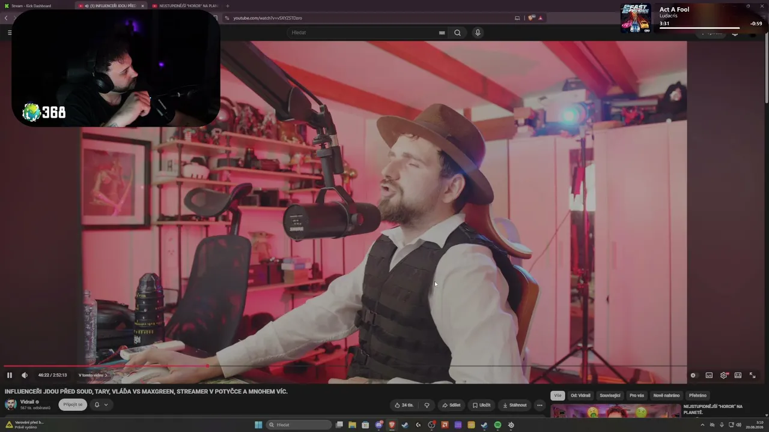Go back in browser history

click(6, 18)
